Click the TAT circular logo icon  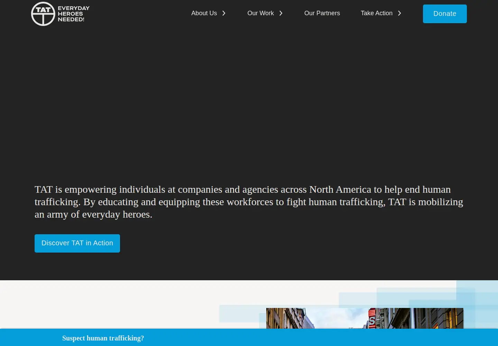click(43, 14)
